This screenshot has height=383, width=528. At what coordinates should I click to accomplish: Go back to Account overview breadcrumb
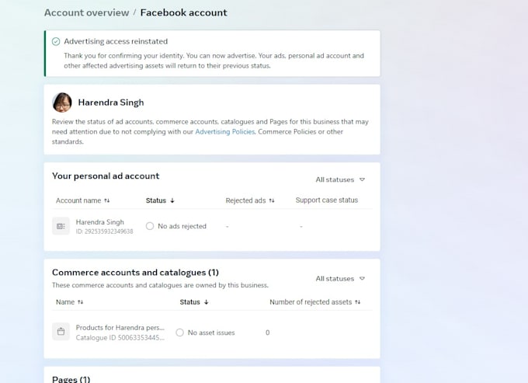pyautogui.click(x=86, y=12)
